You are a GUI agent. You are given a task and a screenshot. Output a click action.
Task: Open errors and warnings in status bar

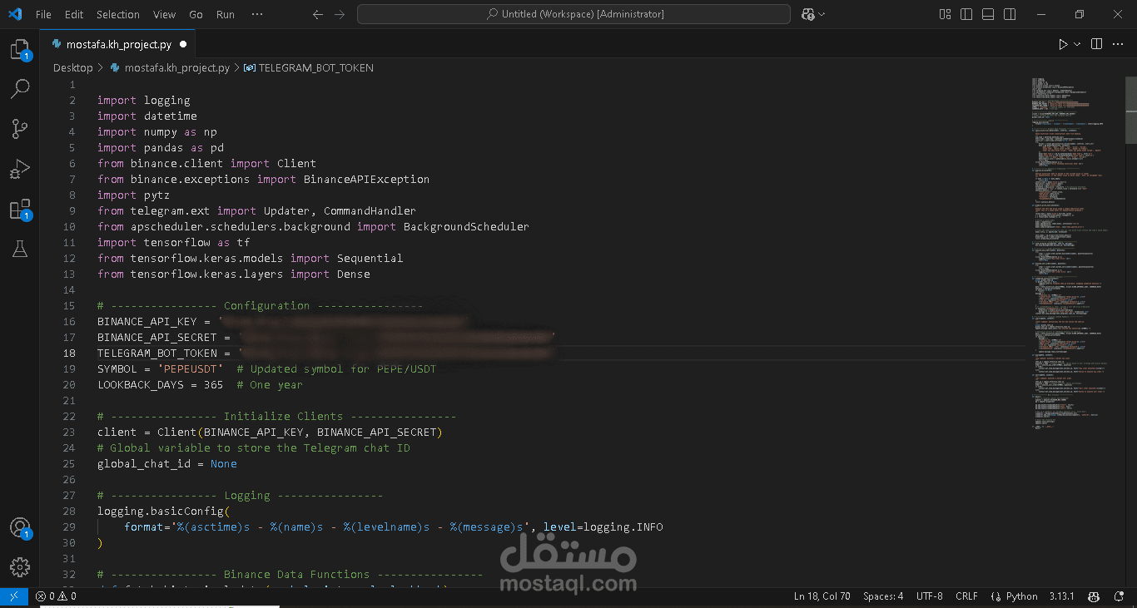(56, 596)
